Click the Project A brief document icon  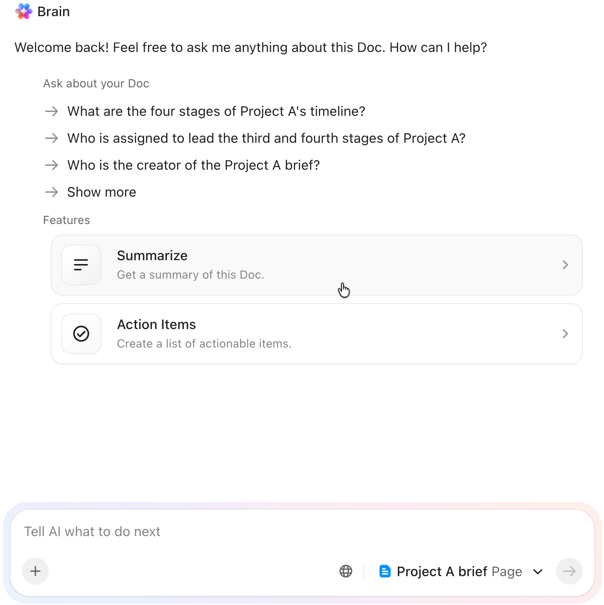click(385, 571)
